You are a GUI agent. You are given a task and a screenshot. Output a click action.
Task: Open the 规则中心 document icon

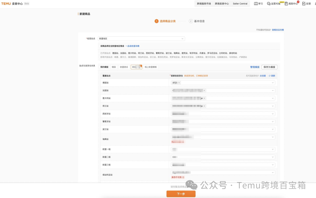(286, 4)
